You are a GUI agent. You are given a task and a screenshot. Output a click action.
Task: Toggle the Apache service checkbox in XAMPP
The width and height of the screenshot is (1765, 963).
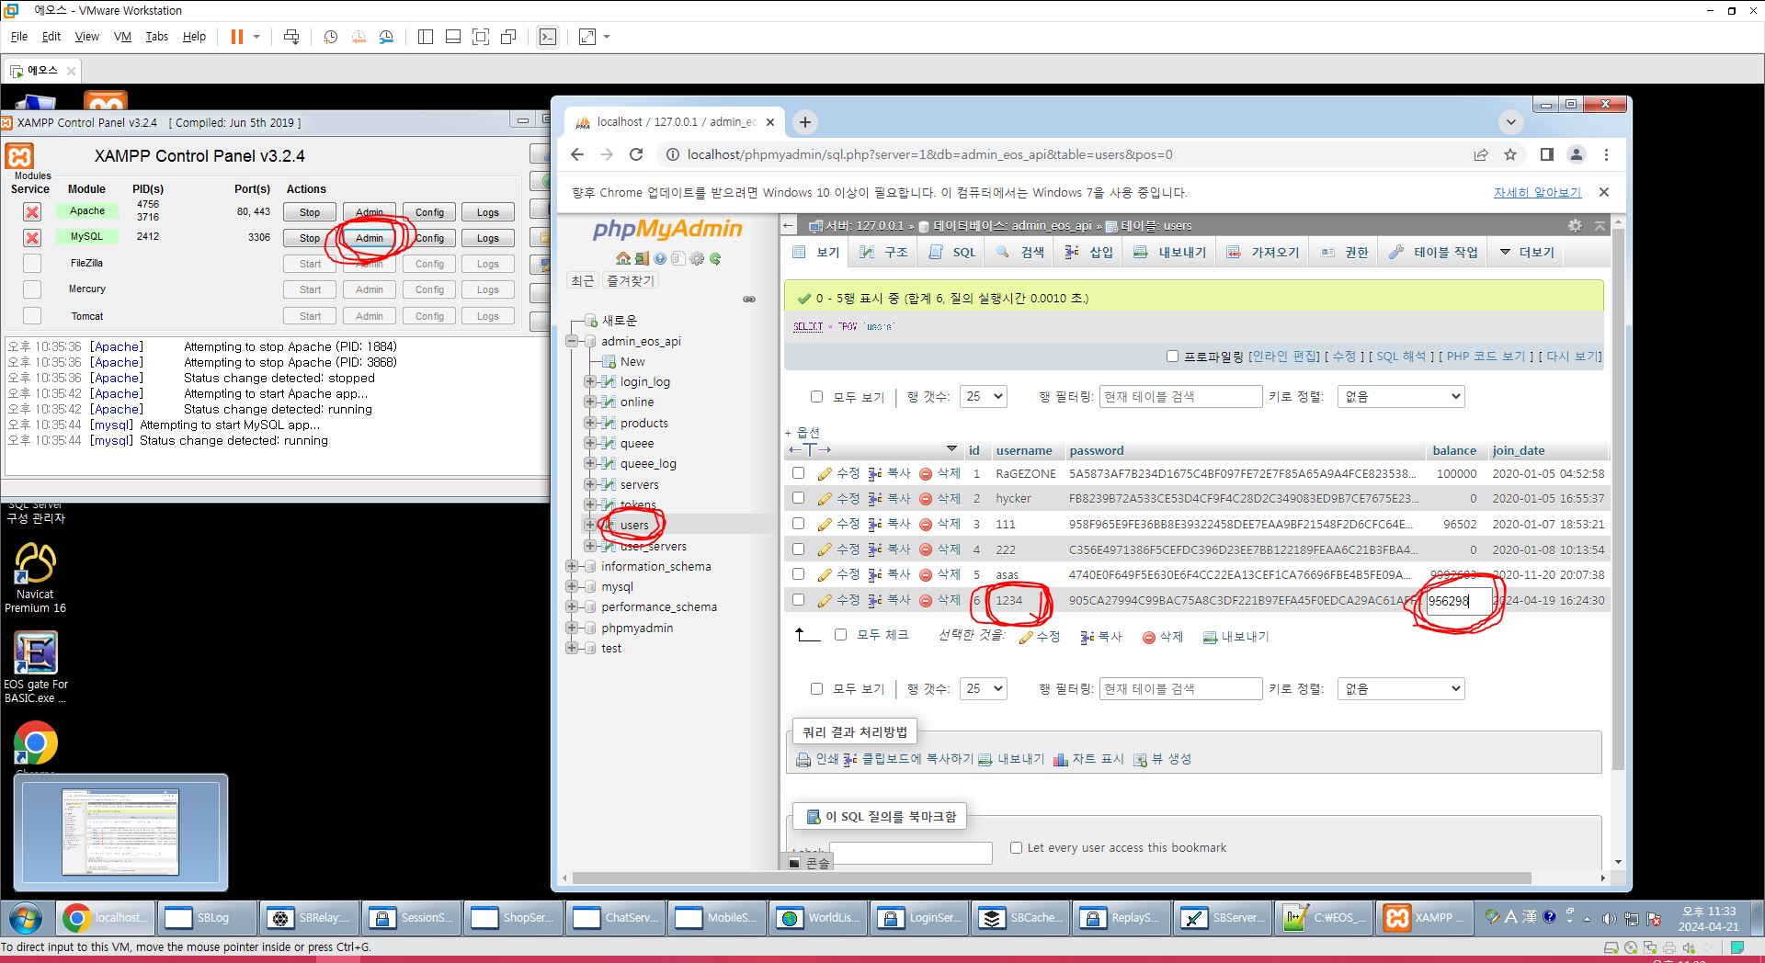(32, 212)
